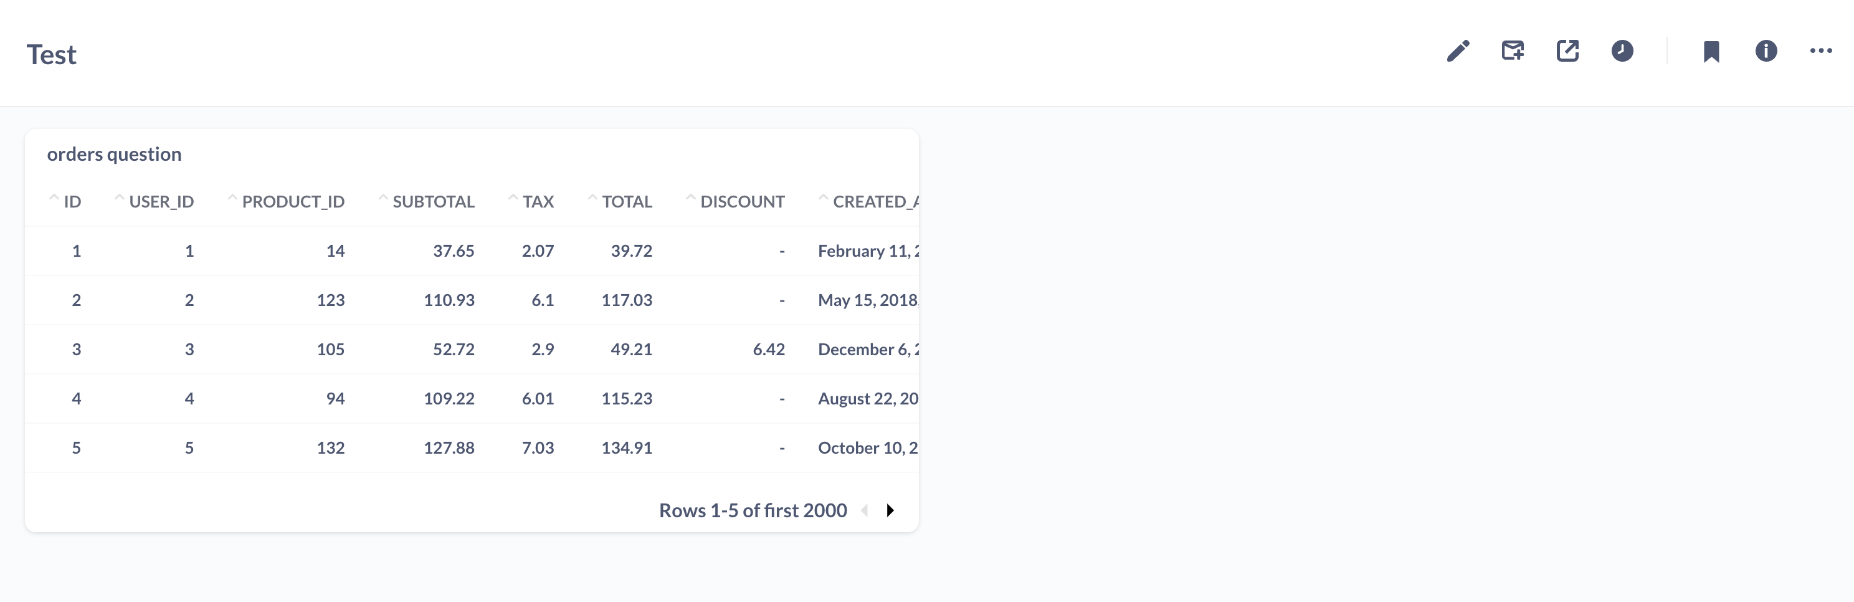Go to the next page of rows
The image size is (1854, 602).
[891, 510]
